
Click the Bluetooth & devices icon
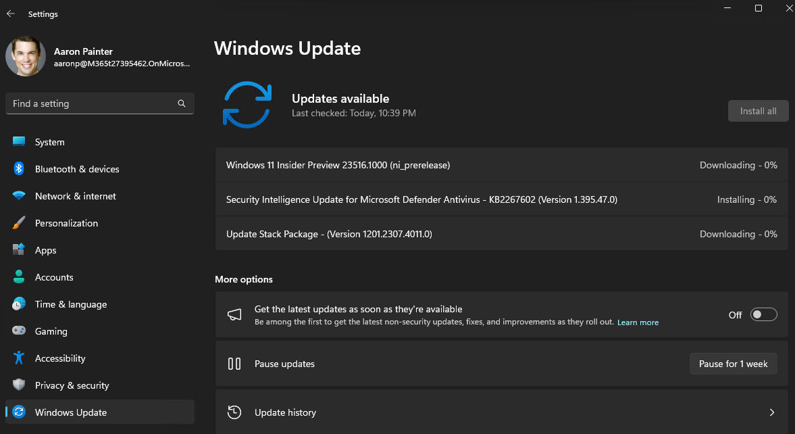pyautogui.click(x=19, y=168)
